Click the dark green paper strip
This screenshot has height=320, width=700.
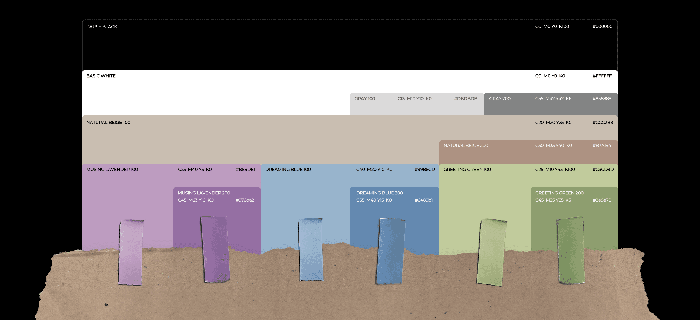pyautogui.click(x=571, y=250)
